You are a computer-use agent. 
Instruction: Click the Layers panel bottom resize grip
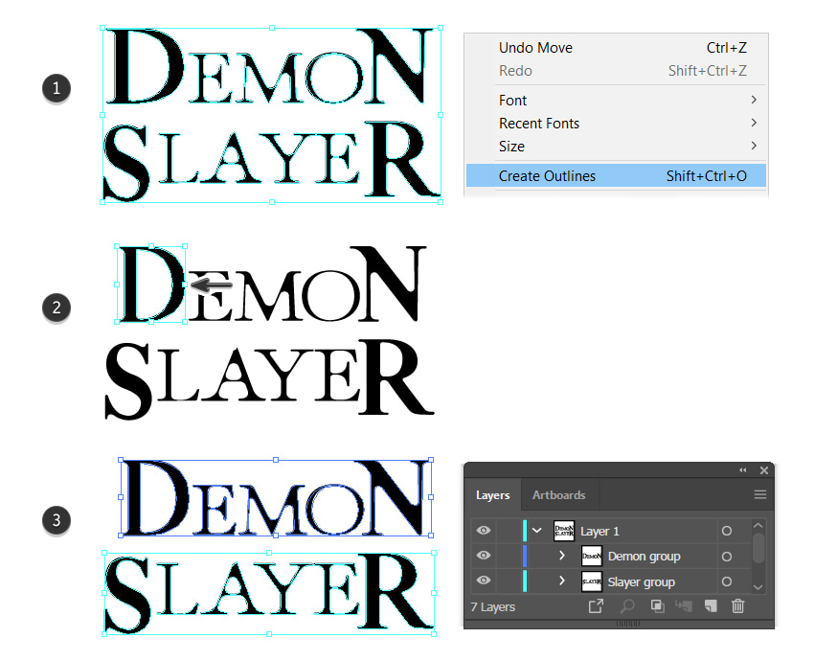point(627,623)
